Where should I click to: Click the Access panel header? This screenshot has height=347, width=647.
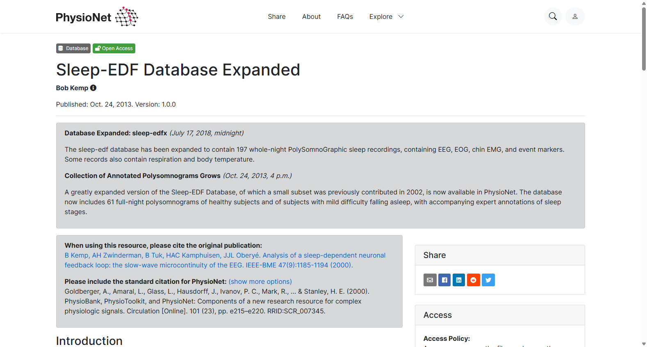500,315
